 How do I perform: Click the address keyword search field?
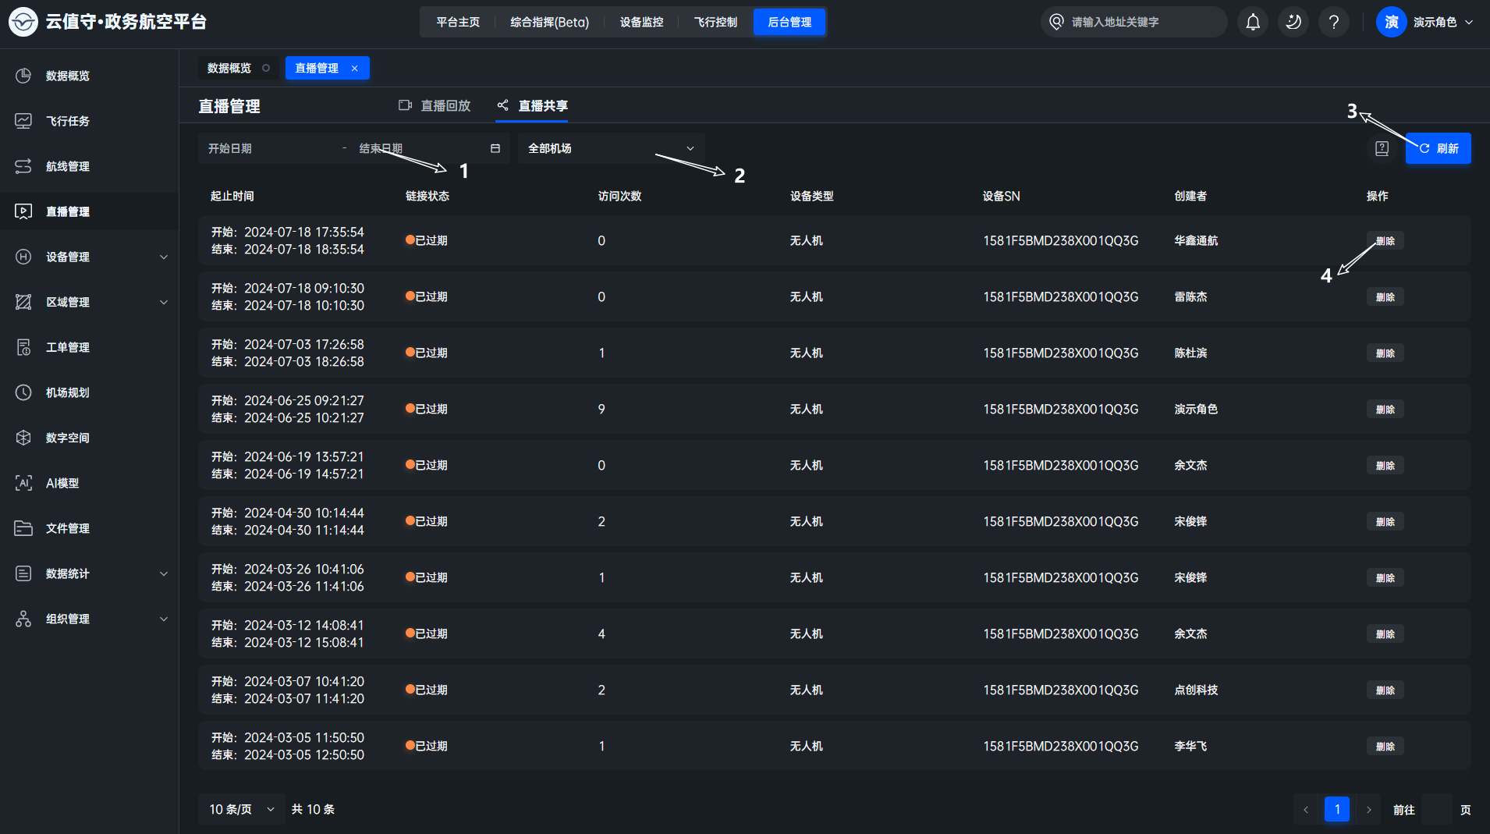[1139, 22]
